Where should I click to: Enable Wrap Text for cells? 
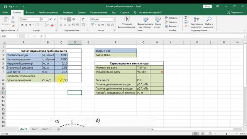(83, 19)
